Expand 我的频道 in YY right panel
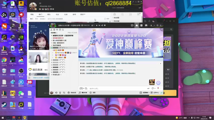 coord(116,18)
